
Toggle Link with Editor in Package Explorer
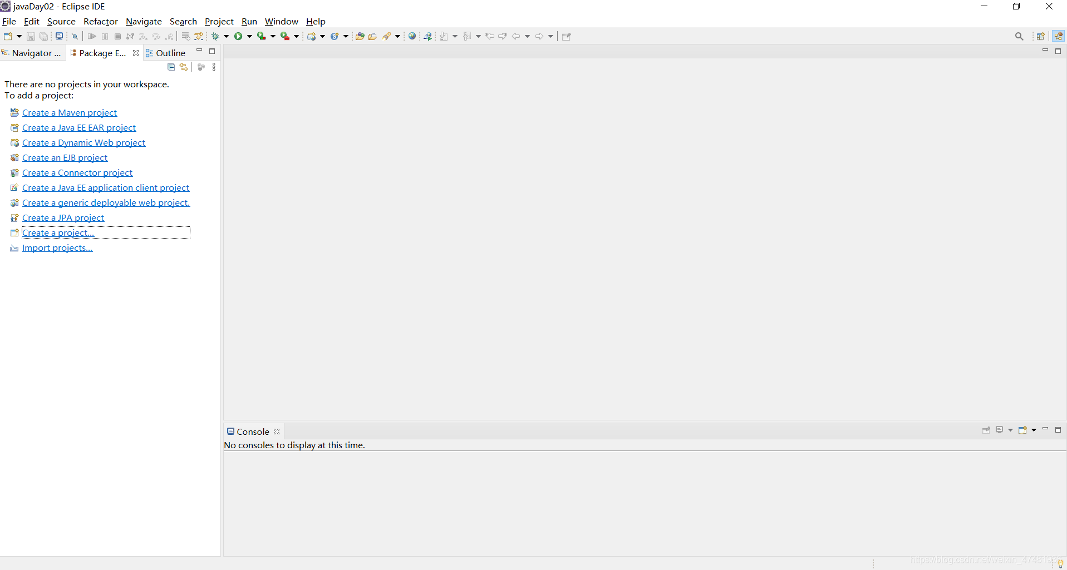184,67
